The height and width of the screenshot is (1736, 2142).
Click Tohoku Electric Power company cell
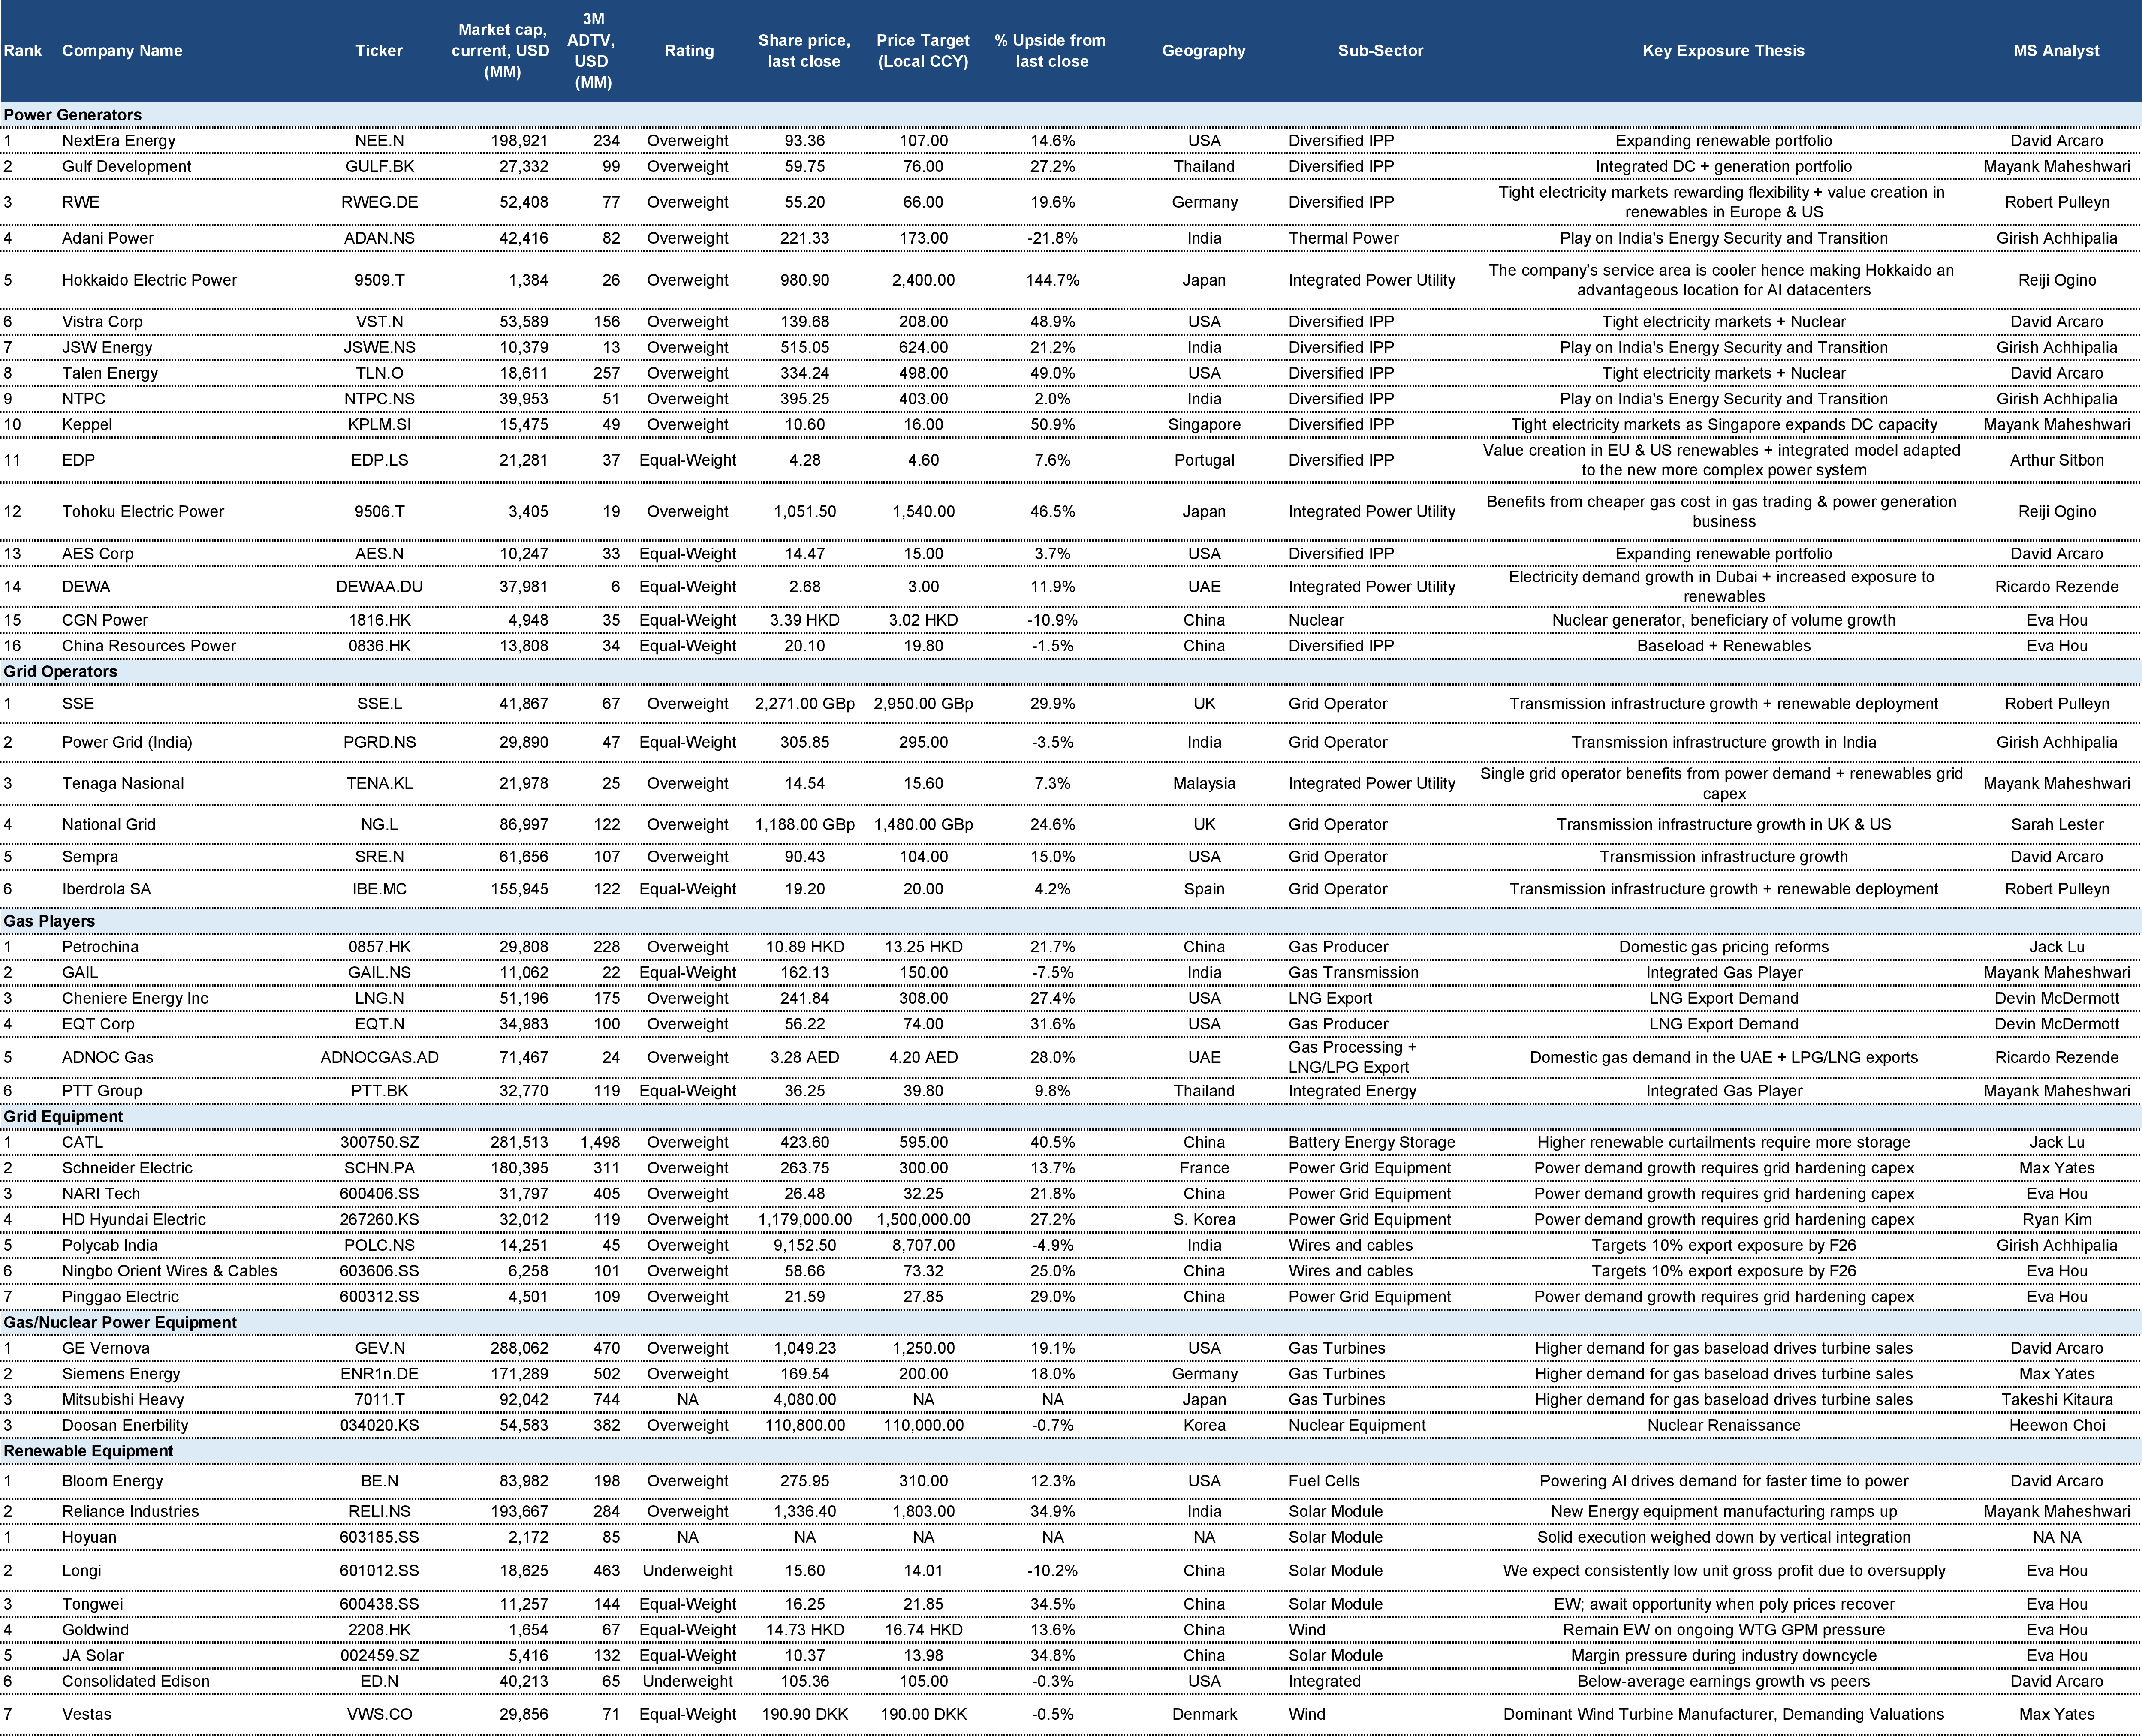coord(143,512)
